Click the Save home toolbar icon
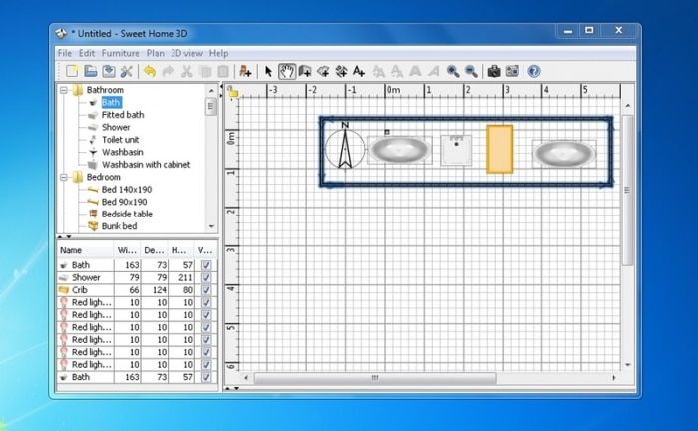 point(108,71)
